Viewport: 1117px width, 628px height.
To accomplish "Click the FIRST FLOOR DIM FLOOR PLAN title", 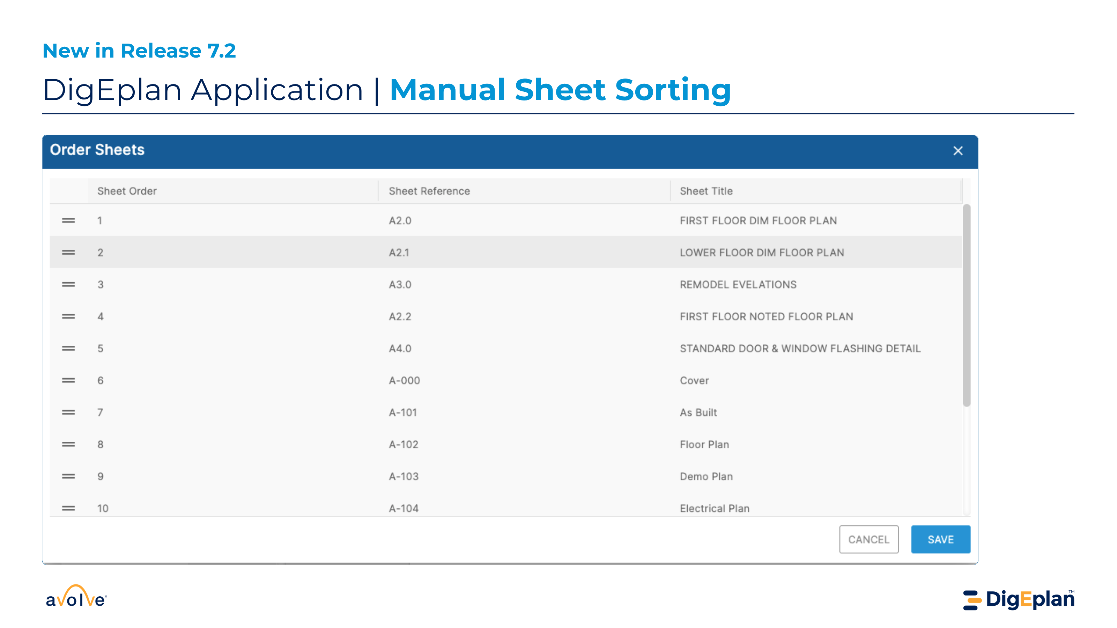I will click(x=758, y=220).
